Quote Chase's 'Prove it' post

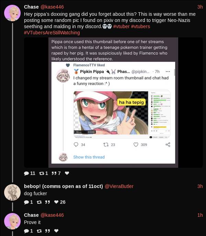(x=47, y=231)
